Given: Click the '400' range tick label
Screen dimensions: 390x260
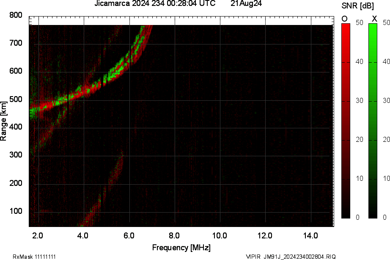Looking at the screenshot, I should pos(16,127).
